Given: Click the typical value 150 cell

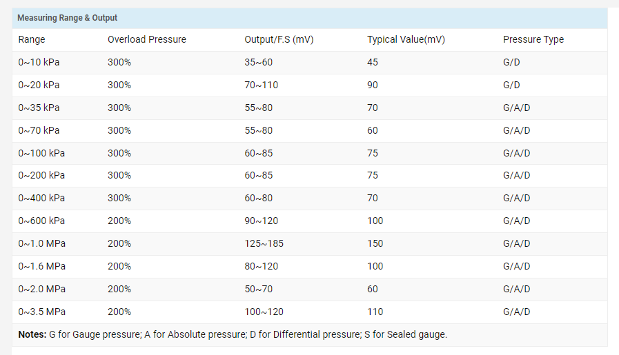Looking at the screenshot, I should (x=375, y=243).
